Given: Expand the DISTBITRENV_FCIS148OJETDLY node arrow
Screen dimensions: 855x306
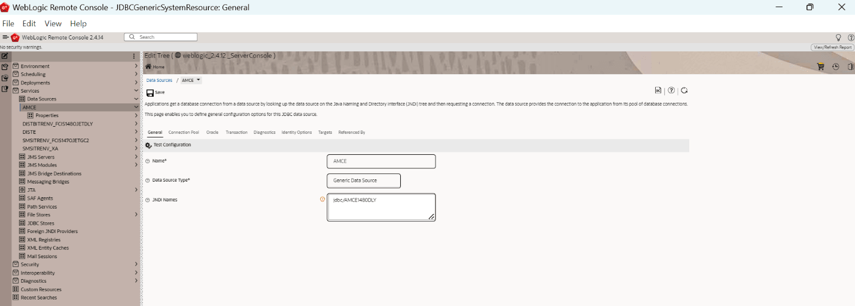Looking at the screenshot, I should click(x=136, y=124).
